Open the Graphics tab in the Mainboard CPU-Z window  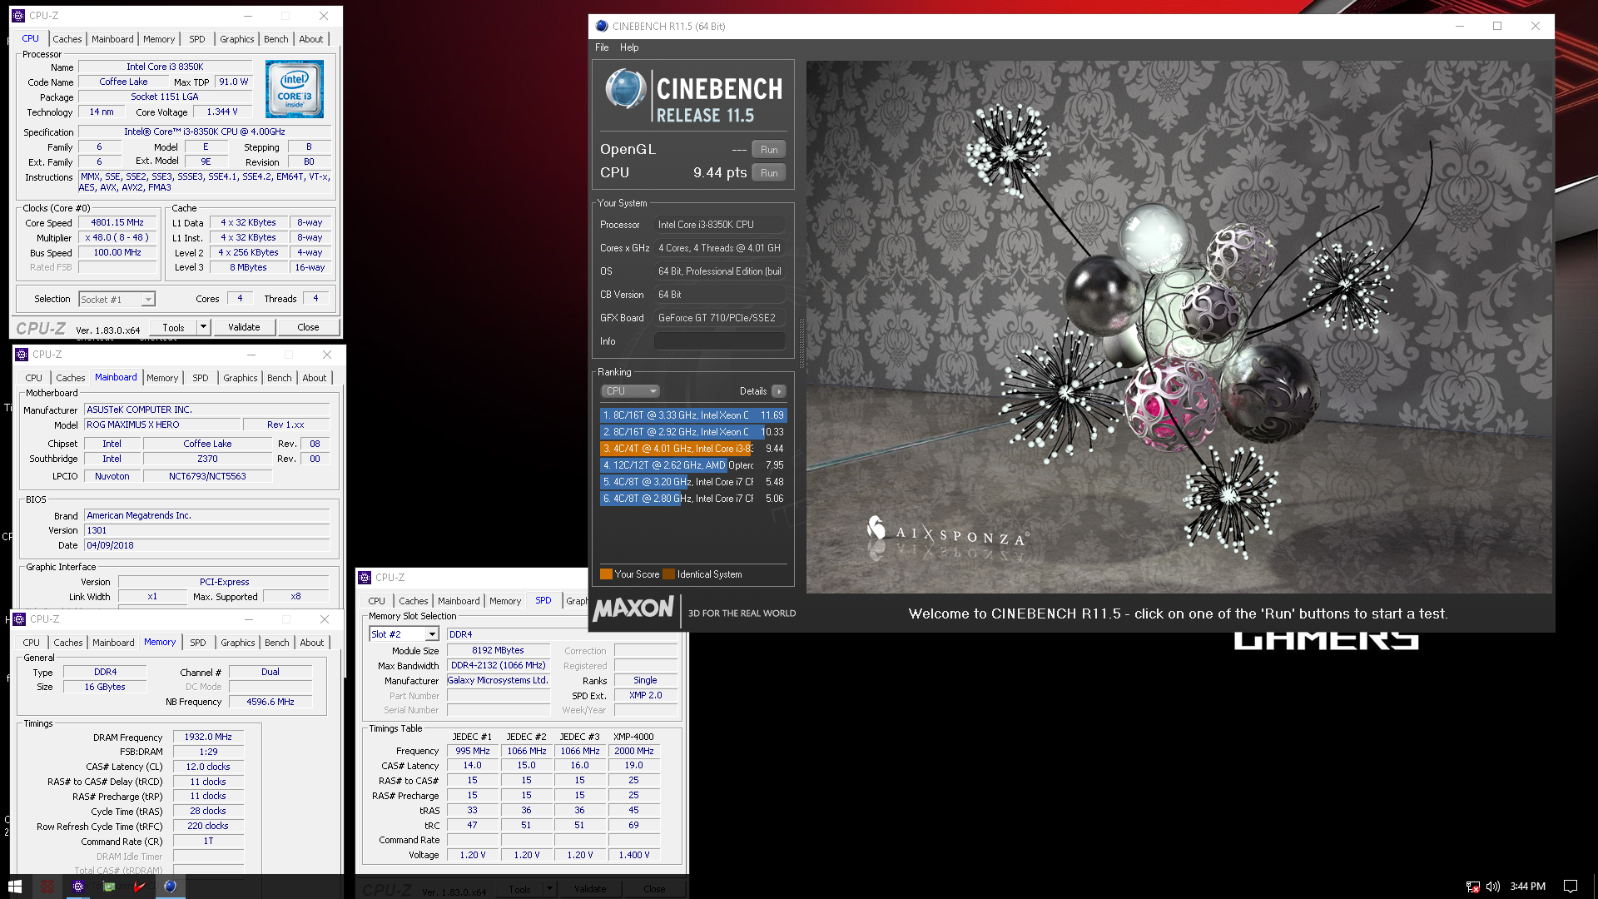tap(241, 378)
